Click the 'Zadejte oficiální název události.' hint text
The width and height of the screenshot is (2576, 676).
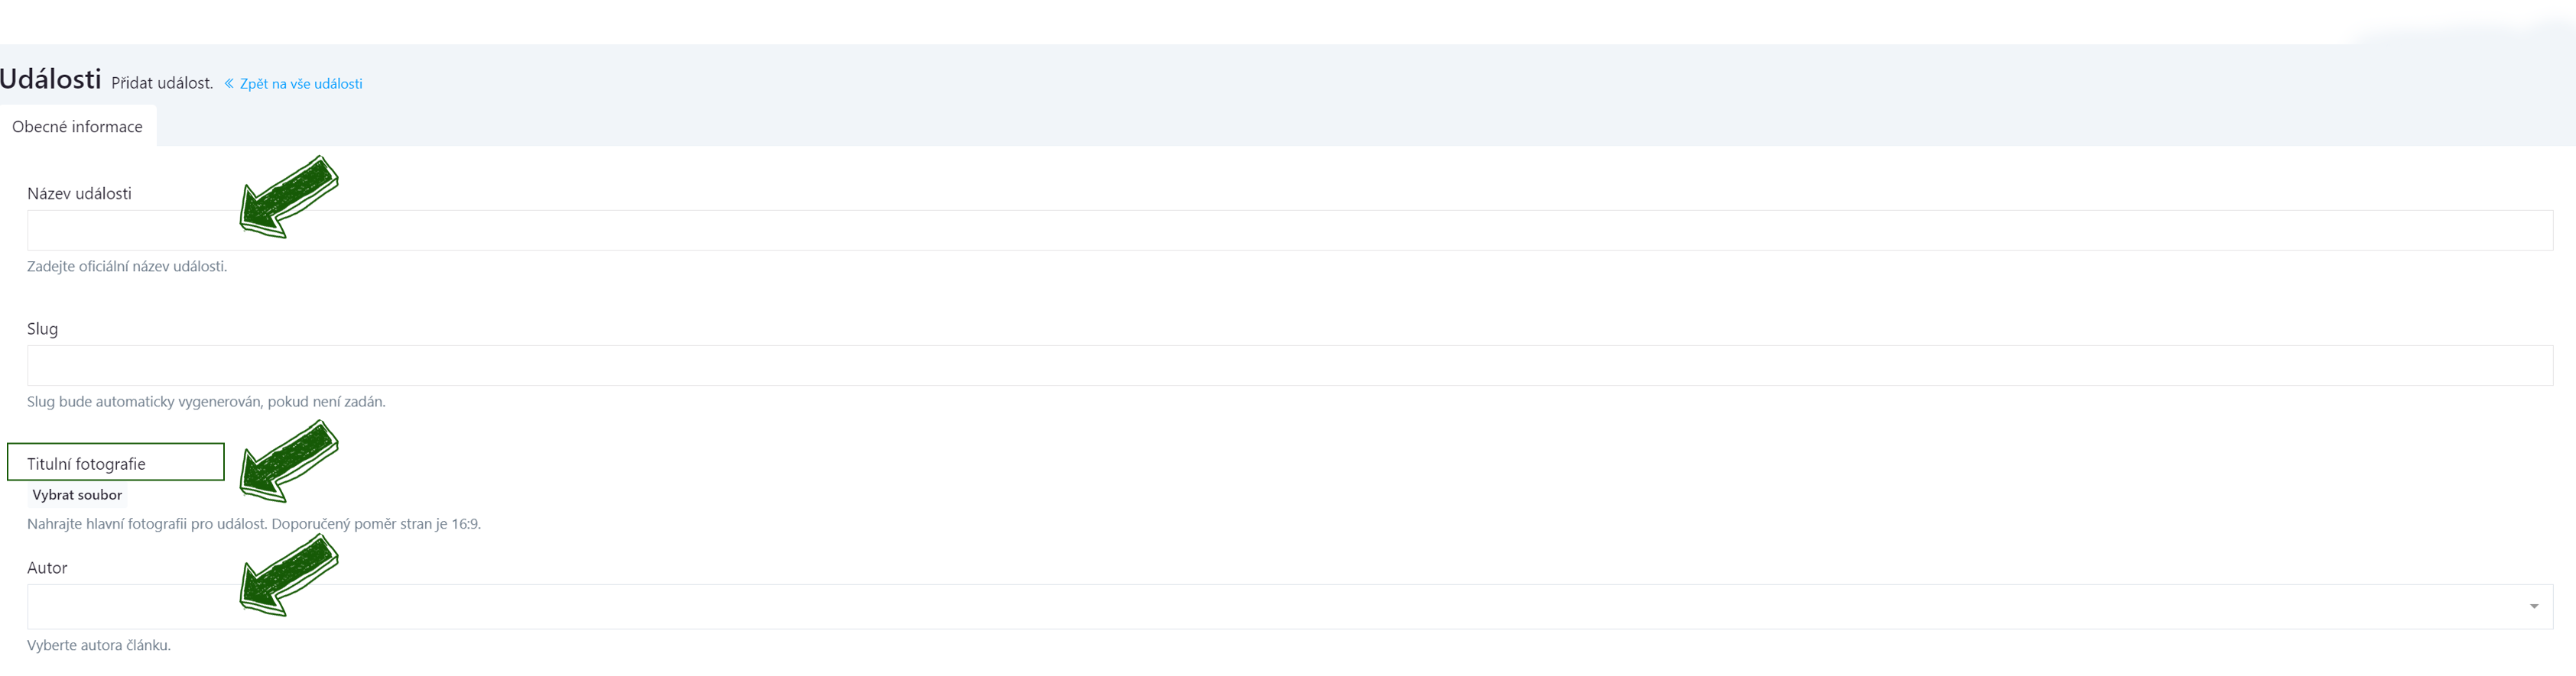tap(127, 267)
